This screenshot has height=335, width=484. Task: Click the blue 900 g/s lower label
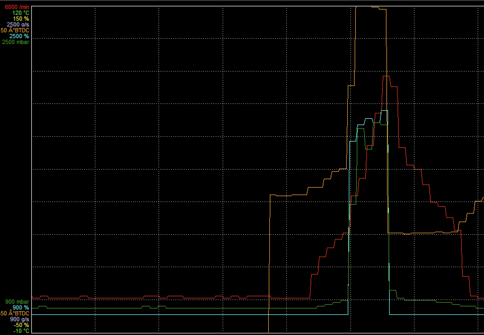coord(19,319)
